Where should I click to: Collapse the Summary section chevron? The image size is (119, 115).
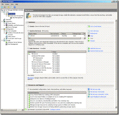click(x=27, y=22)
